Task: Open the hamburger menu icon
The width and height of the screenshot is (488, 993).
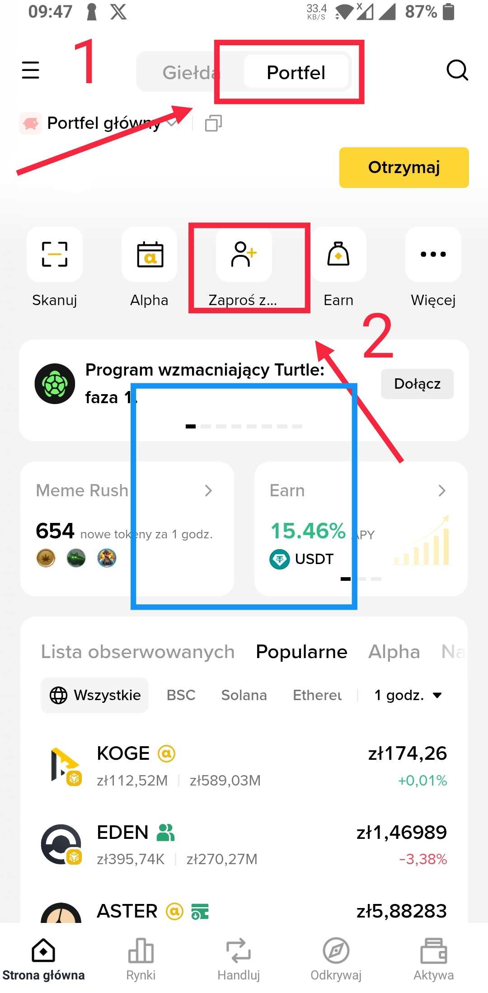Action: click(x=30, y=70)
